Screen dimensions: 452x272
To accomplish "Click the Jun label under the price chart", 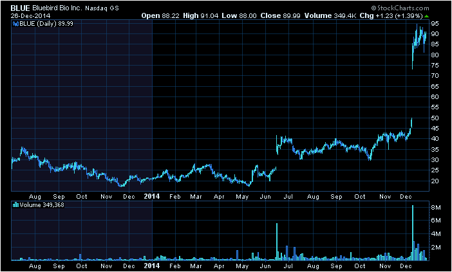I will (x=265, y=197).
